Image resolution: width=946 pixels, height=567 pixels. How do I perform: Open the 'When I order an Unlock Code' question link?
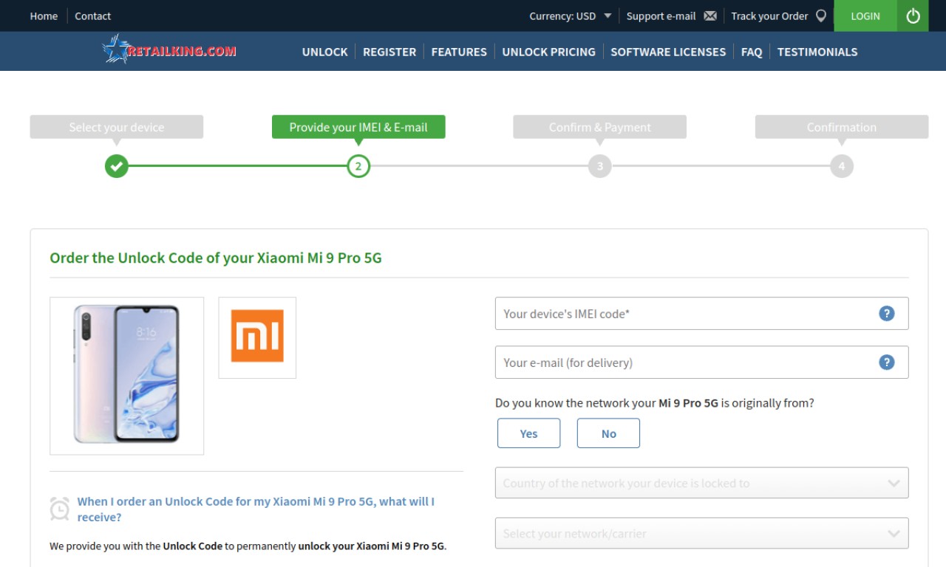point(256,509)
